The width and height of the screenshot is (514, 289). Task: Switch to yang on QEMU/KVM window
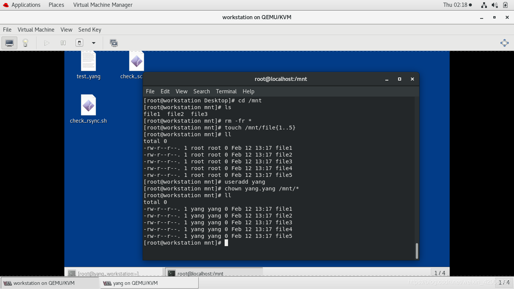point(149,283)
